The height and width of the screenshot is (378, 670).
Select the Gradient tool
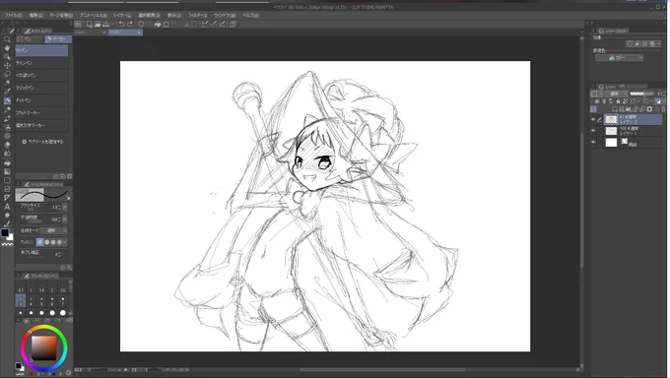(7, 171)
